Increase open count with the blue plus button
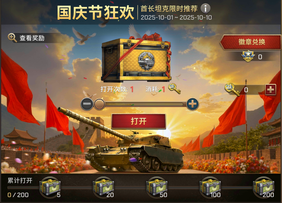Viewport: 282px width, 203px height. pyautogui.click(x=192, y=104)
